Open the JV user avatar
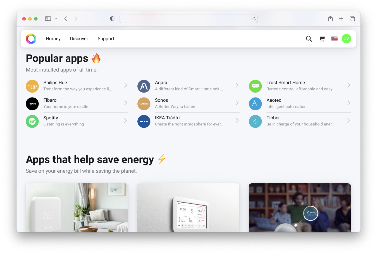Image resolution: width=377 pixels, height=254 pixels. click(x=347, y=39)
